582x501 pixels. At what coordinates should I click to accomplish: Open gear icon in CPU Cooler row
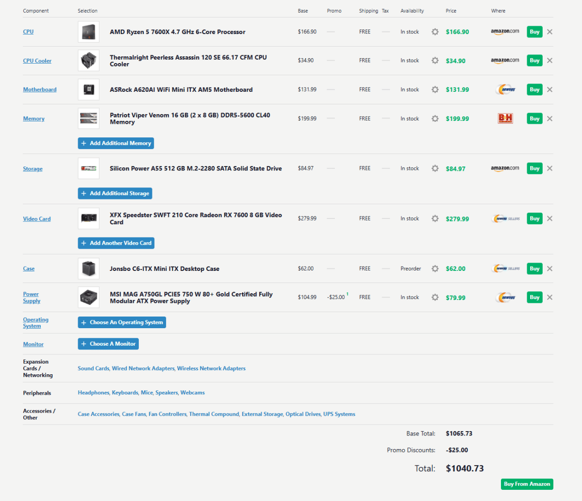[435, 61]
